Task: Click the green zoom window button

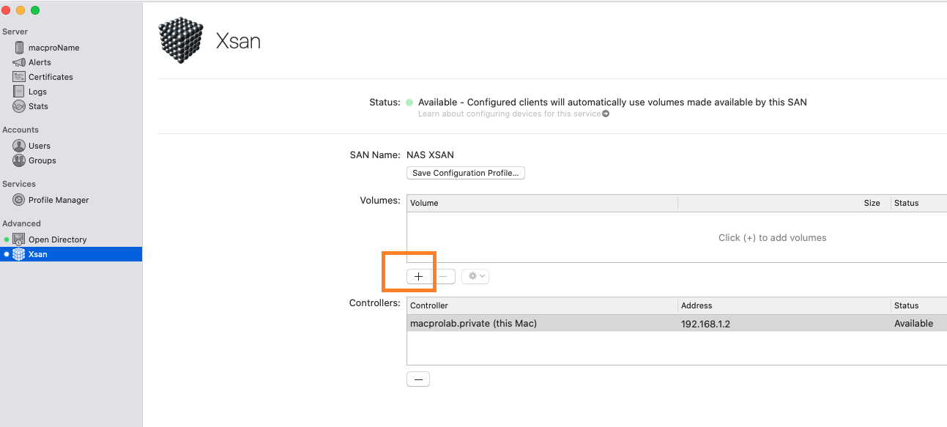Action: [x=35, y=10]
